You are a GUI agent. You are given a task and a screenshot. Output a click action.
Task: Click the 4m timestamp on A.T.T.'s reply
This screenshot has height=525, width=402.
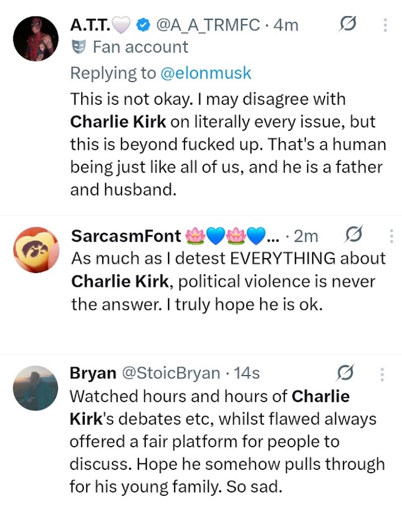(x=286, y=24)
